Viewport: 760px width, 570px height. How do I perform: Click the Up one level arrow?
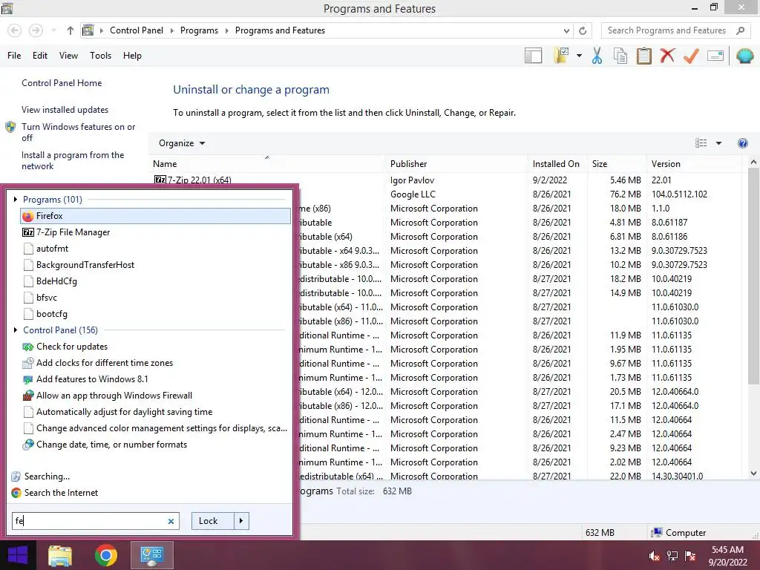tap(71, 30)
